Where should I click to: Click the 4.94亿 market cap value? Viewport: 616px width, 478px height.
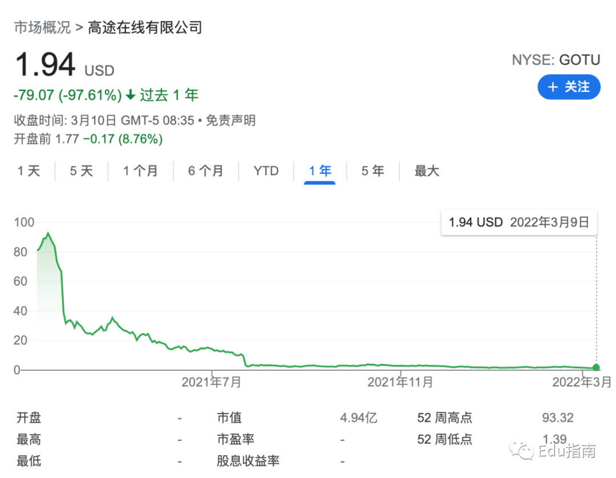359,418
